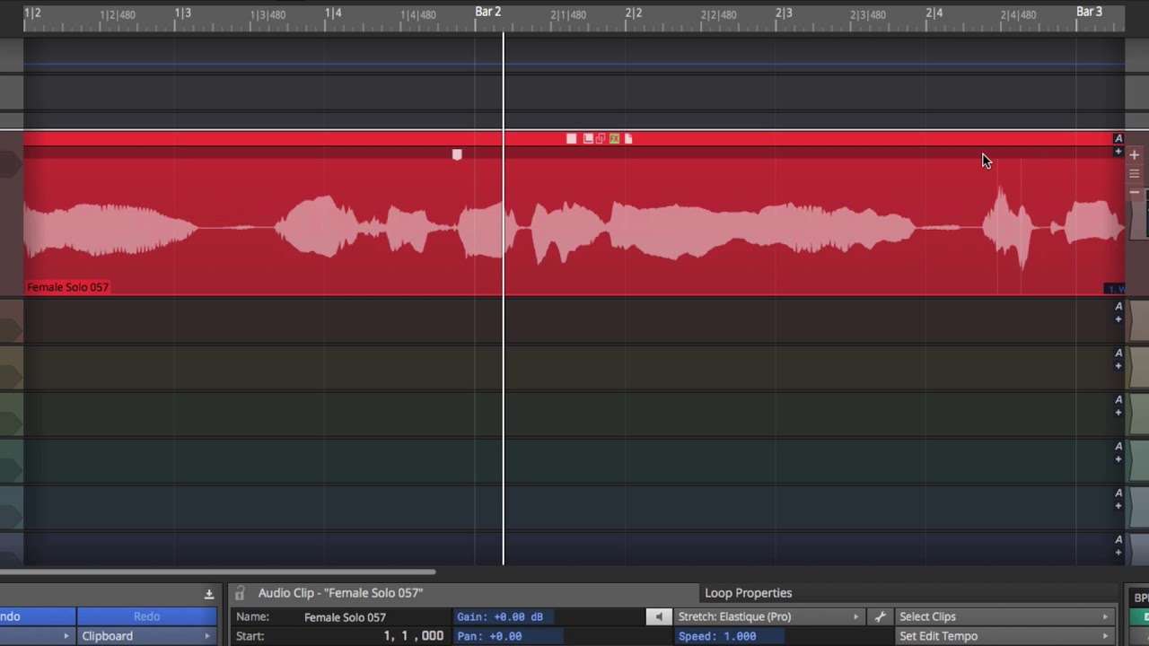Screen dimensions: 1149x646
Task: Click A icon on track just below clip
Action: point(1118,306)
